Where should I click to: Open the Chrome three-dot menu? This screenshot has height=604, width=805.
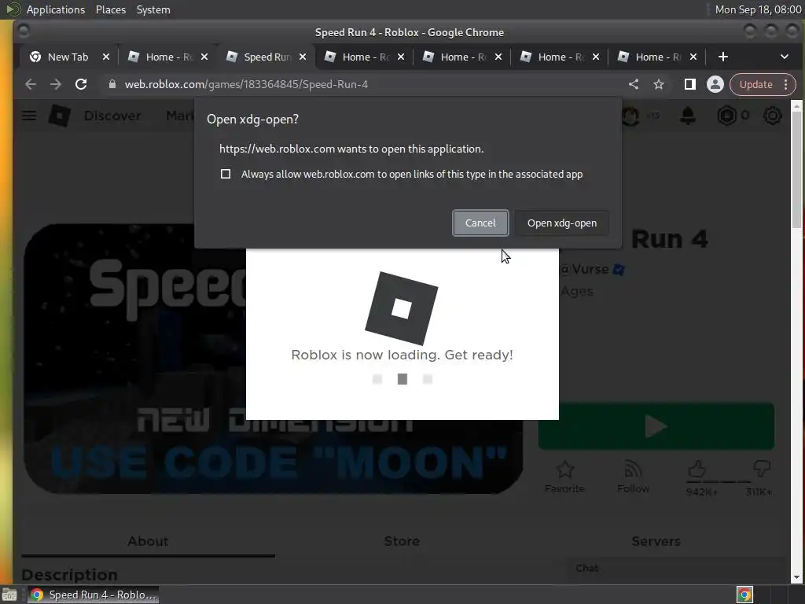786,84
